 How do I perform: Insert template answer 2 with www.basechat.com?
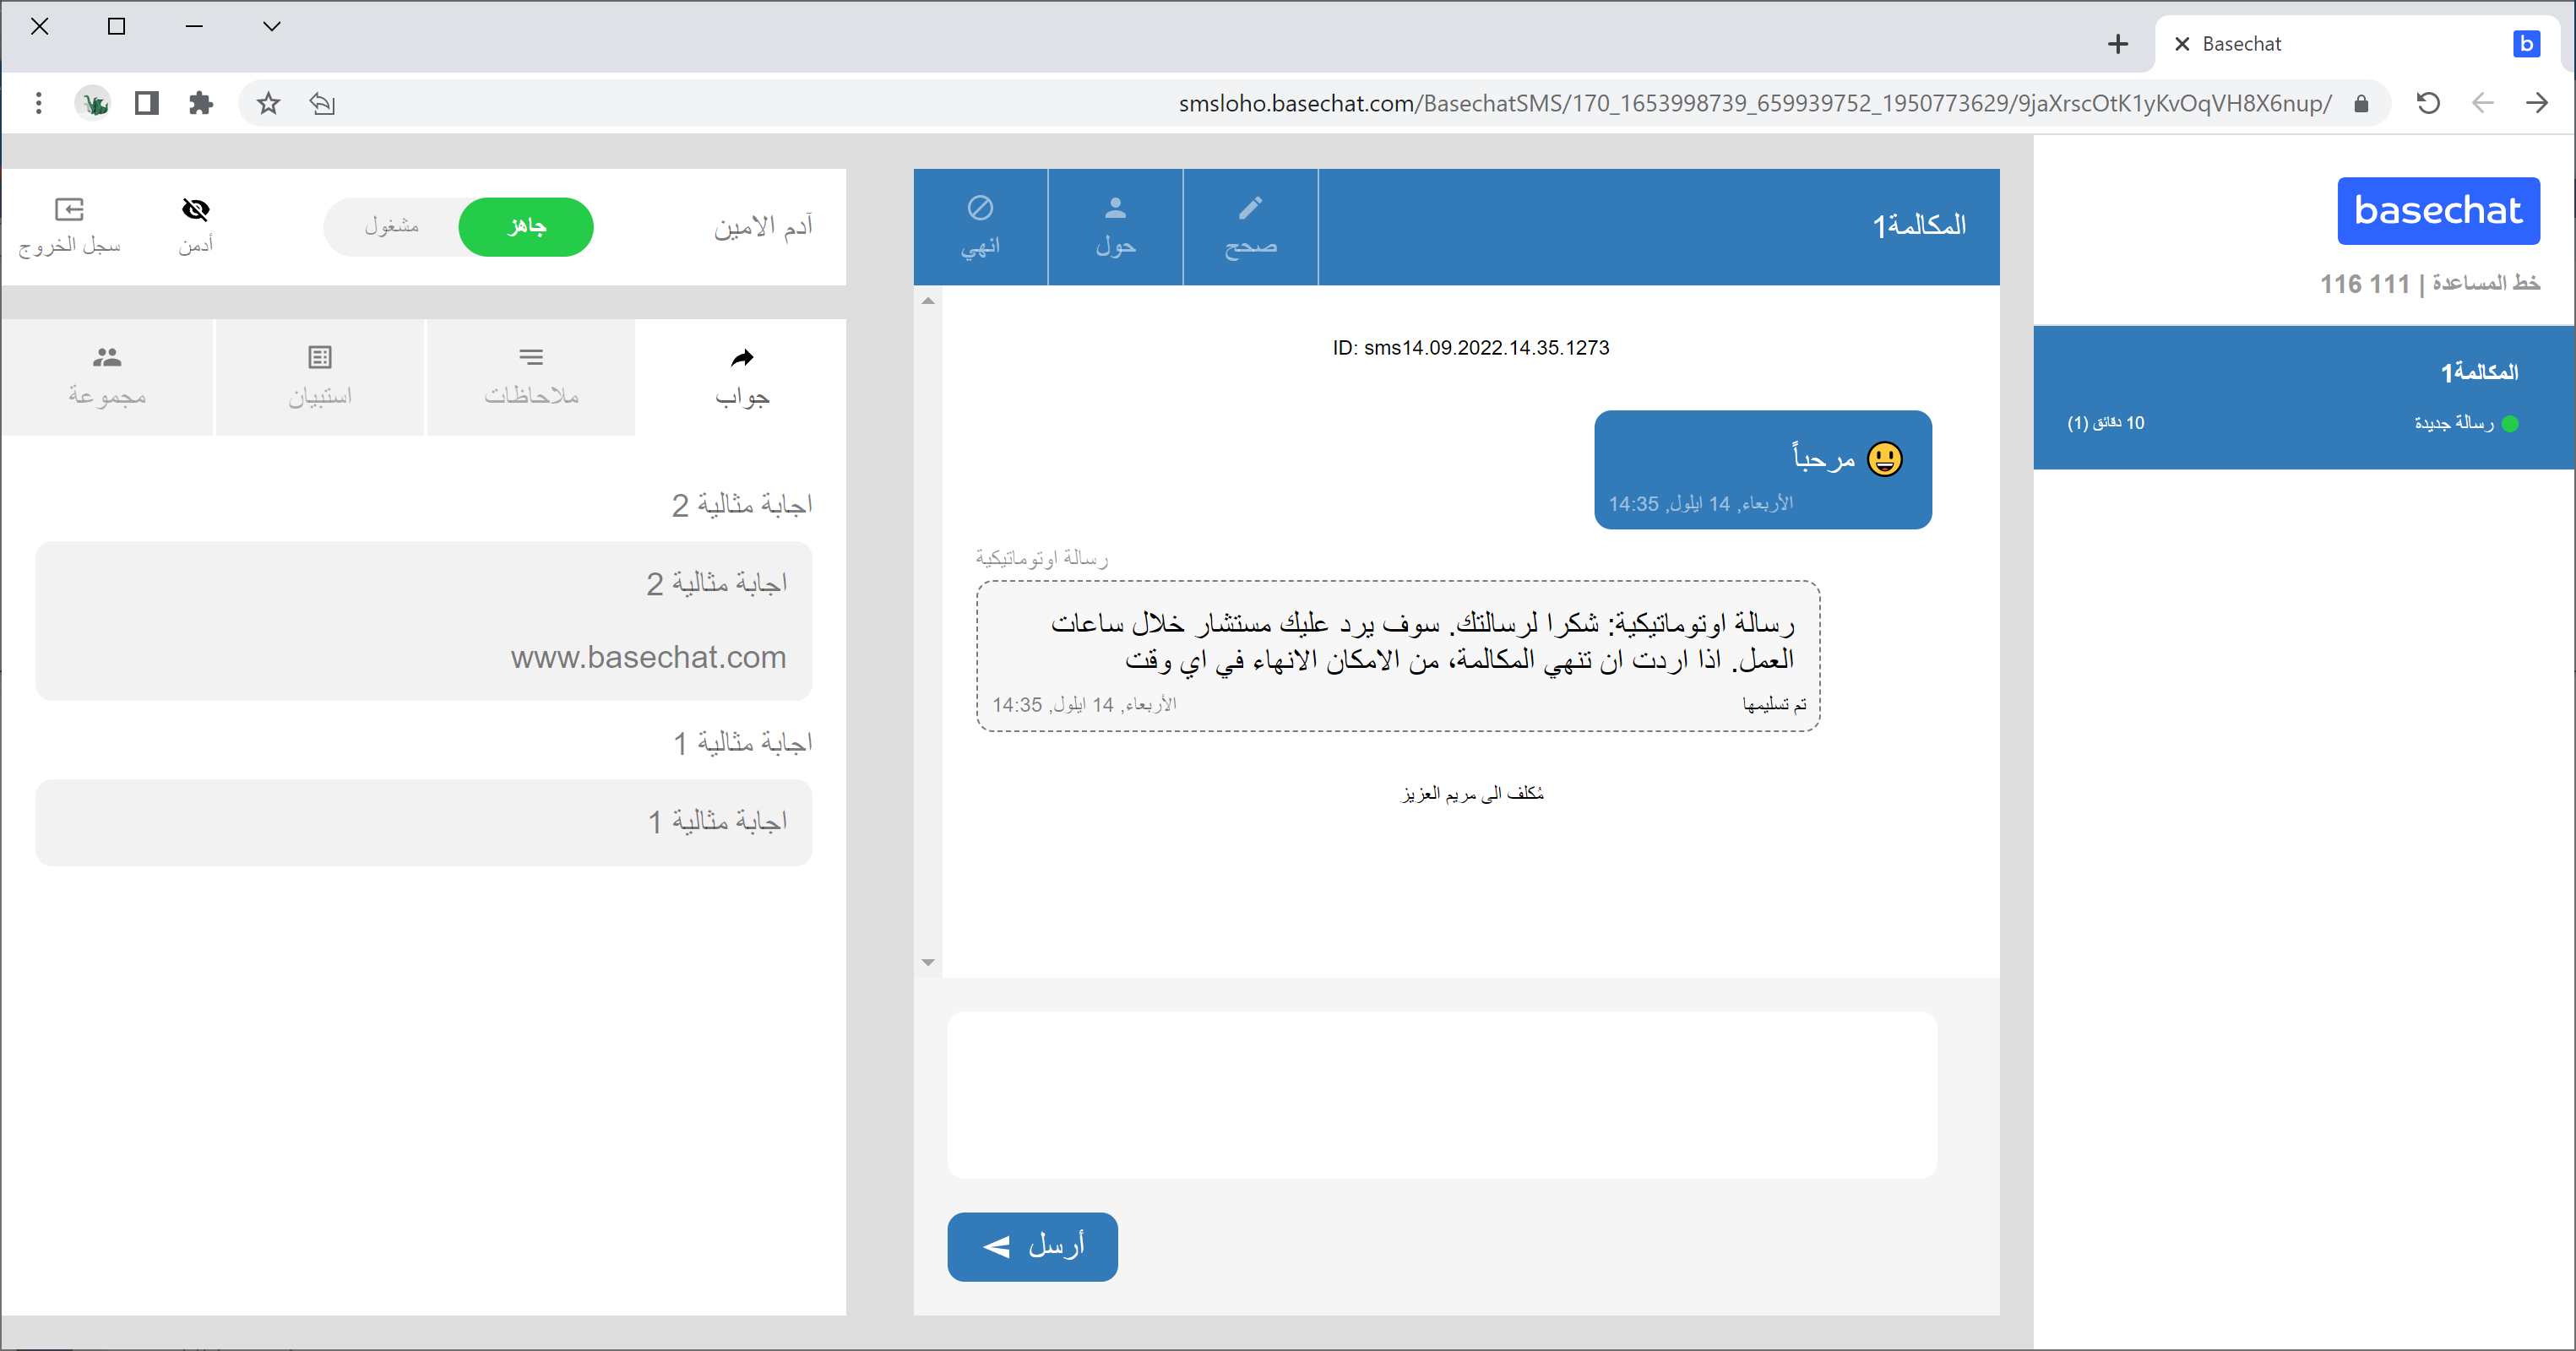pyautogui.click(x=424, y=620)
